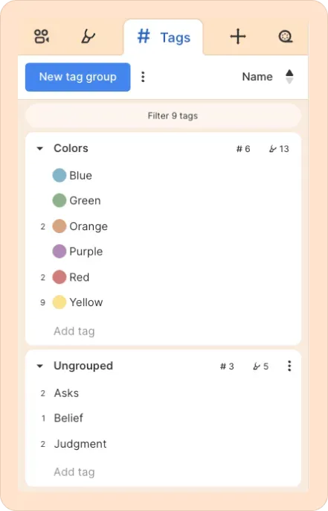This screenshot has height=511, width=328.
Task: Switch to the Tags tab
Action: 164,37
